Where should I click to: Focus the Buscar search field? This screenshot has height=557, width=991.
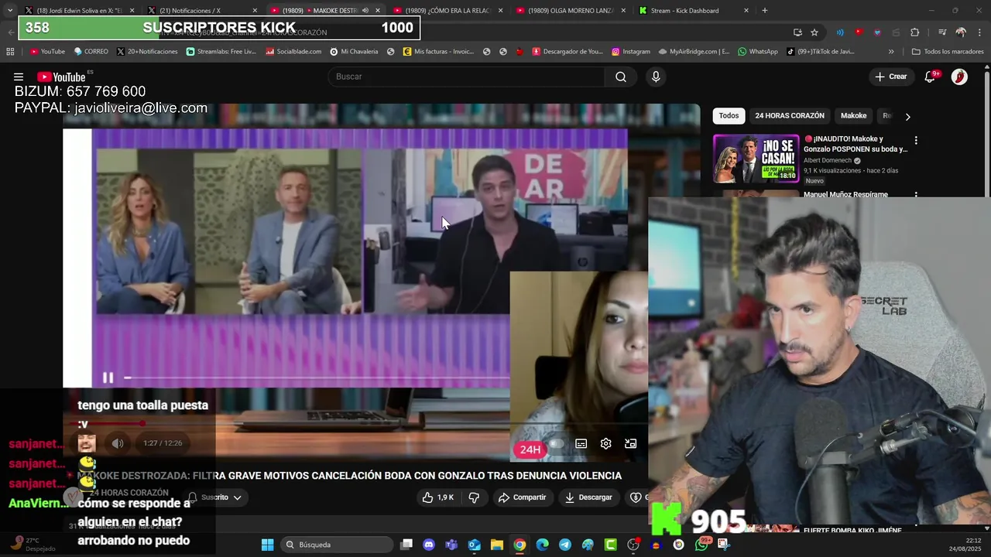pyautogui.click(x=466, y=77)
